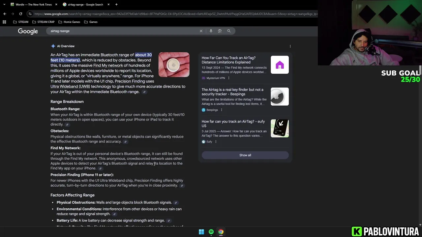Open the tab search dropdown arrow
This screenshot has height=237, width=422.
click(4, 4)
